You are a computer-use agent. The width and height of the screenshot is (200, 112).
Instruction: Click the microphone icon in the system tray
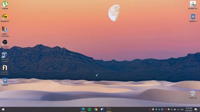point(153,110)
